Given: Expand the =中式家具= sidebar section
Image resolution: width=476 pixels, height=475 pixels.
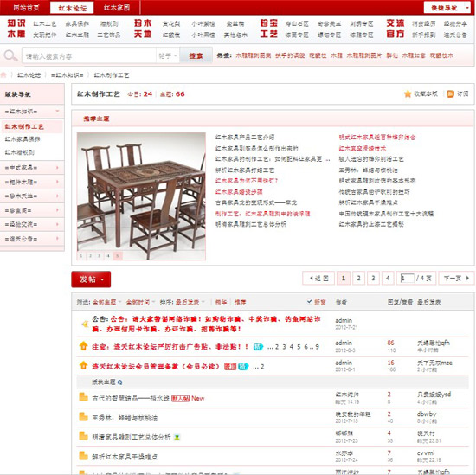Looking at the screenshot, I should coord(32,168).
